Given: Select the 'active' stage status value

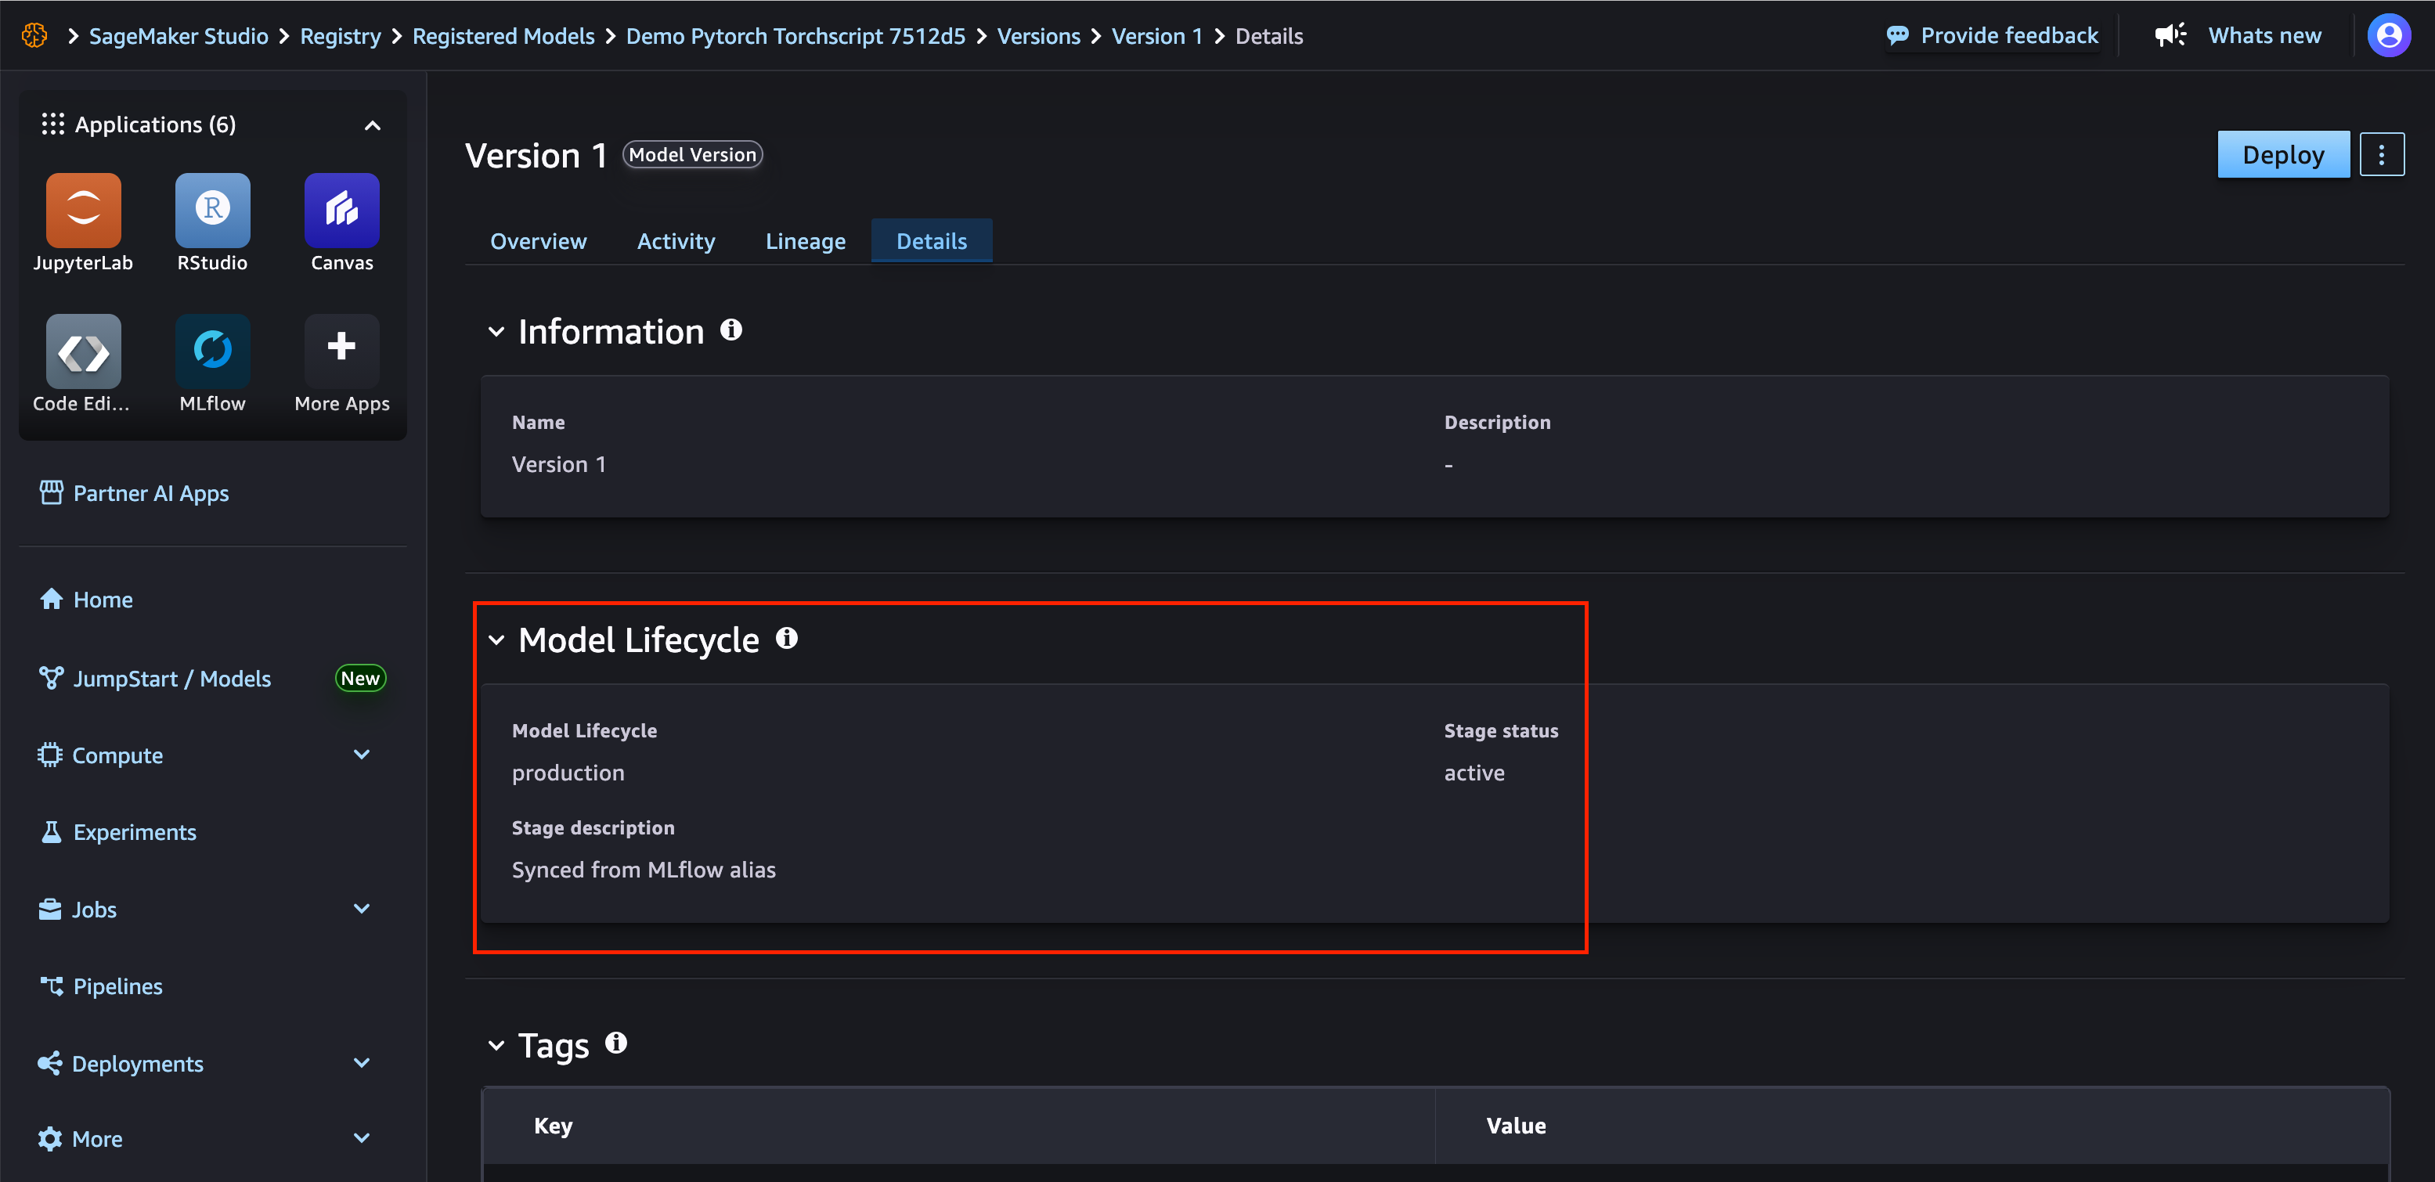Looking at the screenshot, I should [x=1474, y=773].
